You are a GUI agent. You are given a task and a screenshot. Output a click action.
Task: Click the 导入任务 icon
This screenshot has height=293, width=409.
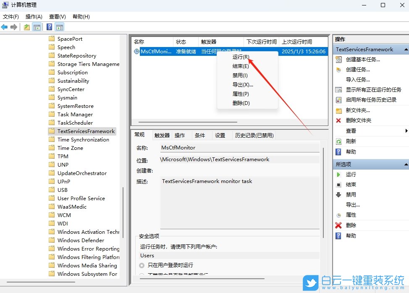[x=339, y=79]
